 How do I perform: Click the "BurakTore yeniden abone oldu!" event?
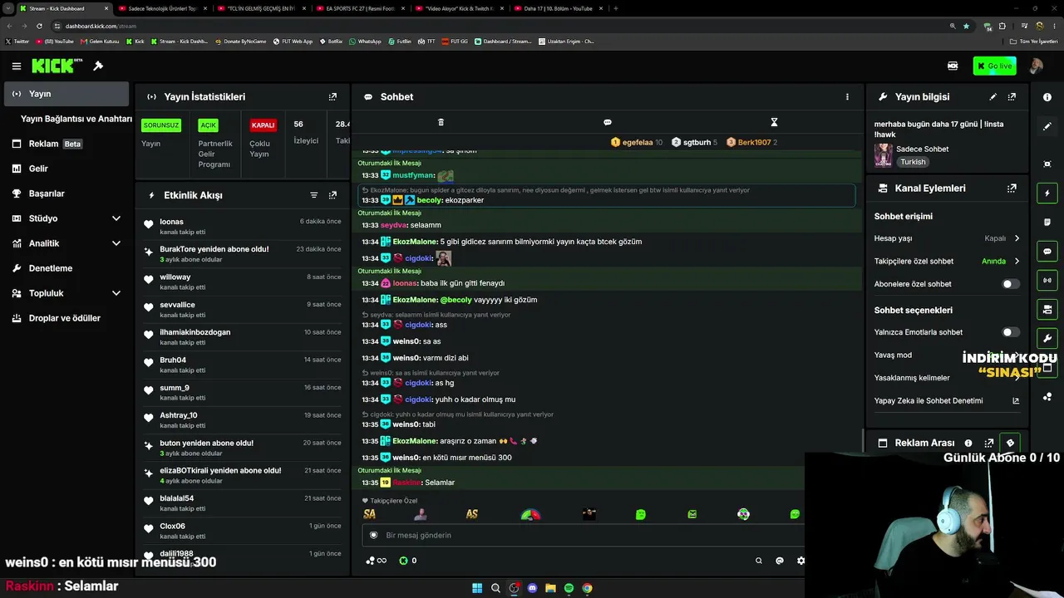tap(244, 253)
